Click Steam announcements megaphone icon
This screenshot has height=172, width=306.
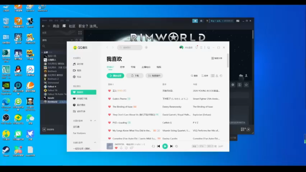click(x=195, y=21)
